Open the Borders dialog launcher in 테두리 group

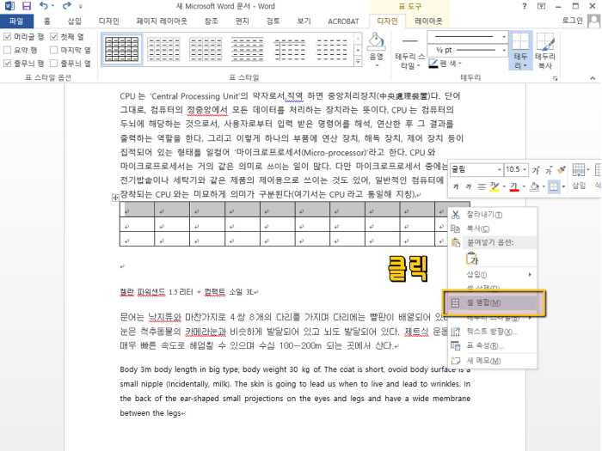[x=556, y=78]
